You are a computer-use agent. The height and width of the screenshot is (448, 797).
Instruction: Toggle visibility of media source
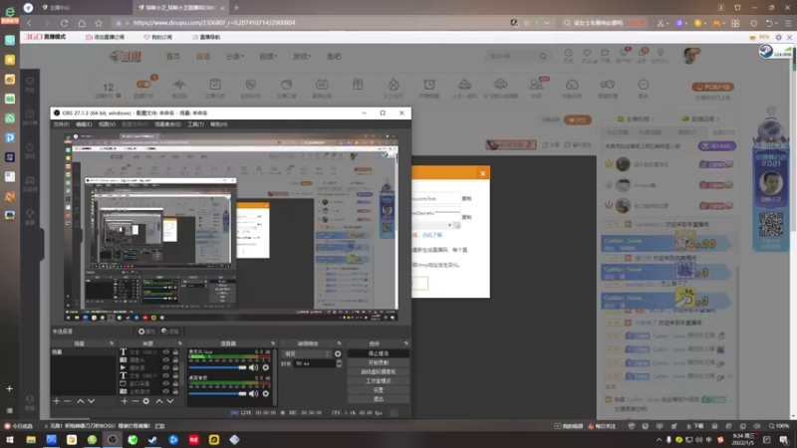coord(165,367)
